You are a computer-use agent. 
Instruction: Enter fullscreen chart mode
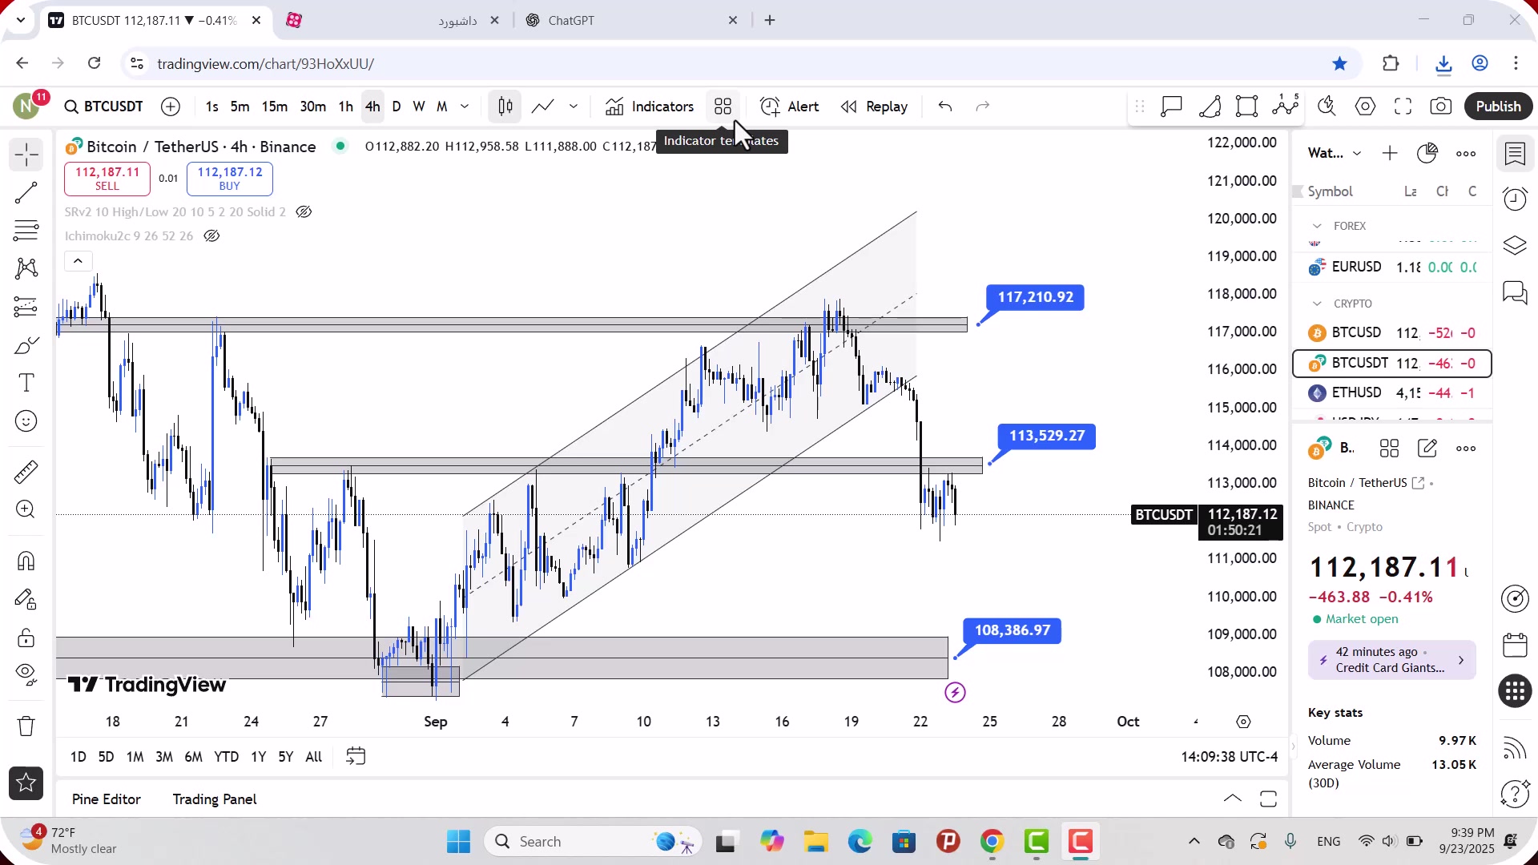pos(1403,107)
